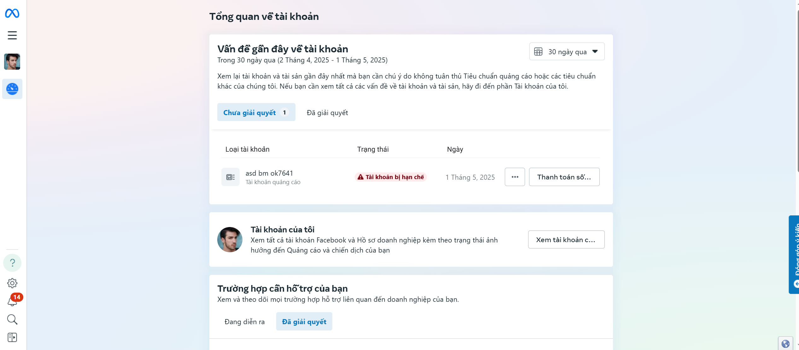
Task: Open the three-dot more options menu
Action: click(515, 177)
